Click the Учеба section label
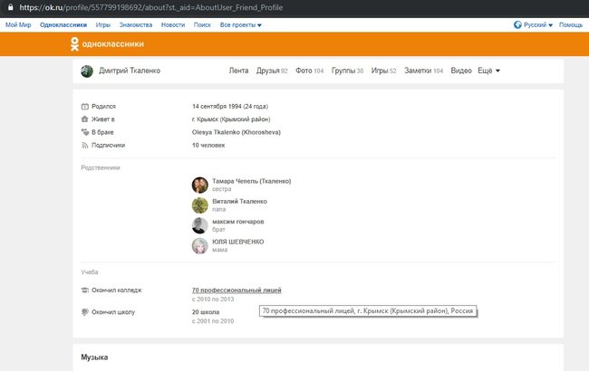The height and width of the screenshot is (371, 589). pyautogui.click(x=90, y=272)
